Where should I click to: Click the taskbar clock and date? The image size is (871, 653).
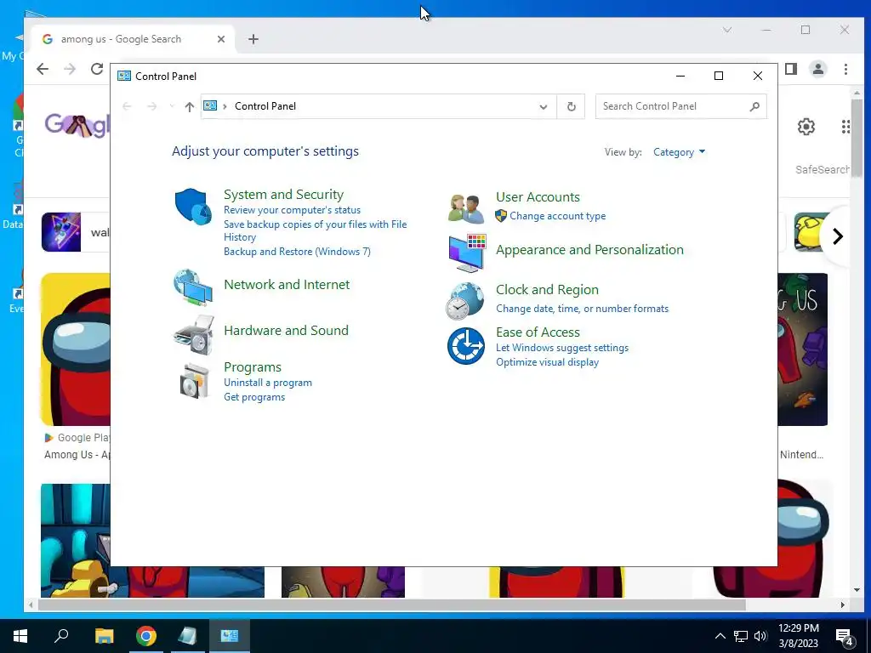(798, 636)
